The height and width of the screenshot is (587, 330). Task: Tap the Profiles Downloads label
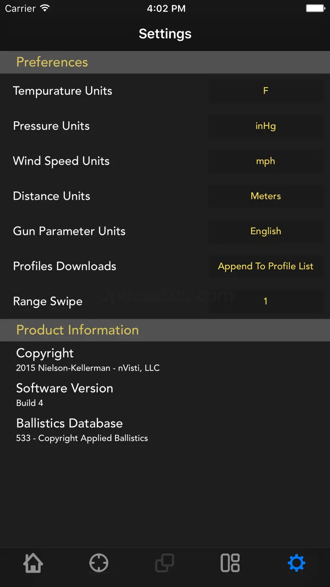pos(65,266)
